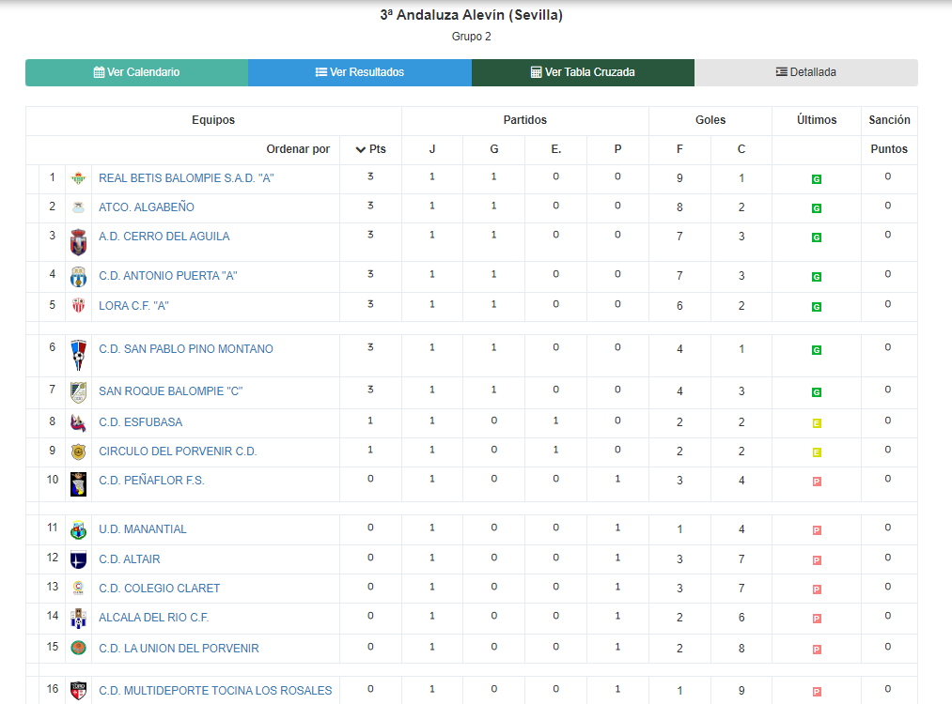Click Circulo del Porvenir crest
The width and height of the screenshot is (952, 704).
pyautogui.click(x=78, y=451)
